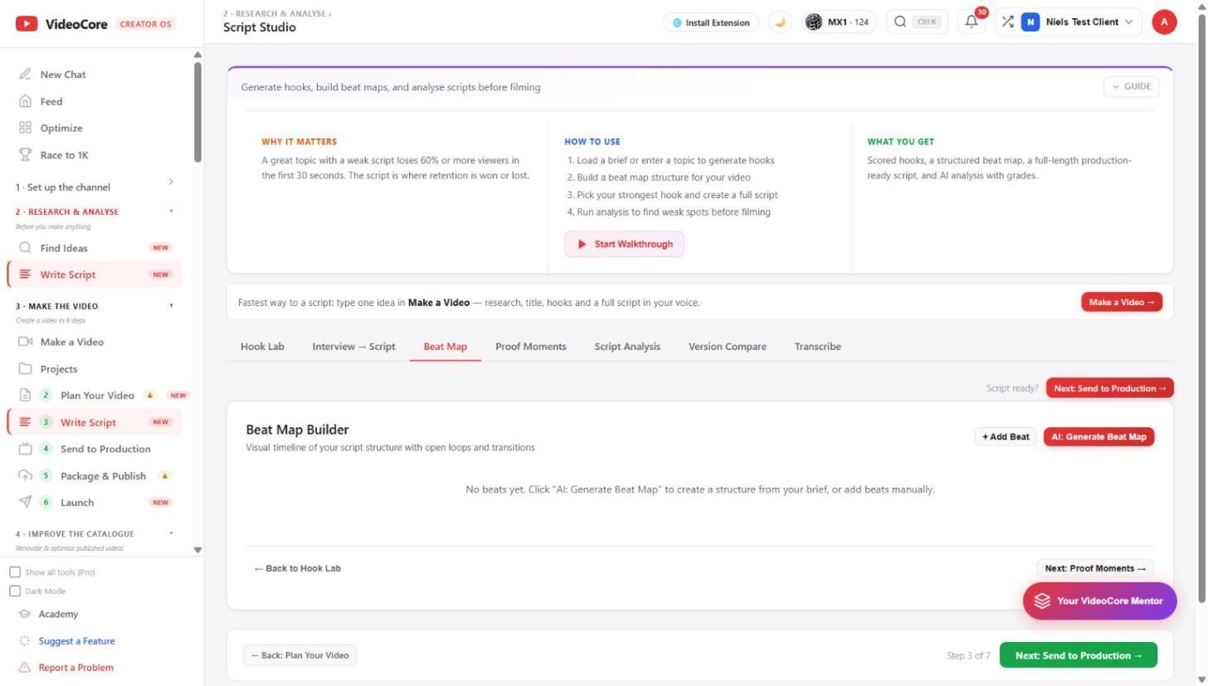Open Launch paper plane icon

pos(25,503)
